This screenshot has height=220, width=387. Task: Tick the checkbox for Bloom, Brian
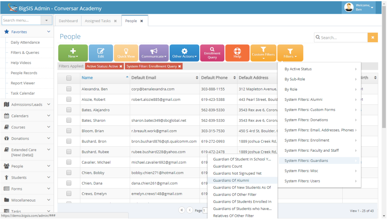(69, 131)
